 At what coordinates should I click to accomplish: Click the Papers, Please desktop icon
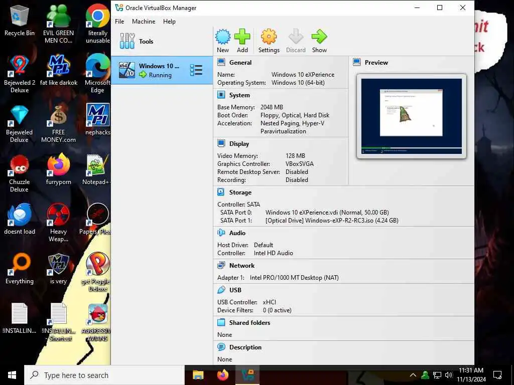click(96, 219)
